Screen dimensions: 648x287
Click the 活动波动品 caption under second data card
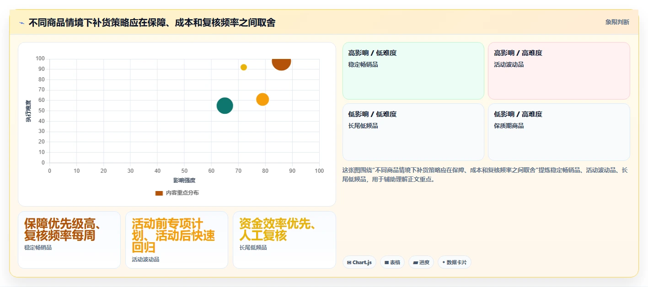[145, 260]
